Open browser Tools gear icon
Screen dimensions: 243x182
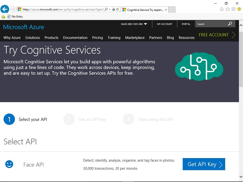pyautogui.click(x=234, y=9)
